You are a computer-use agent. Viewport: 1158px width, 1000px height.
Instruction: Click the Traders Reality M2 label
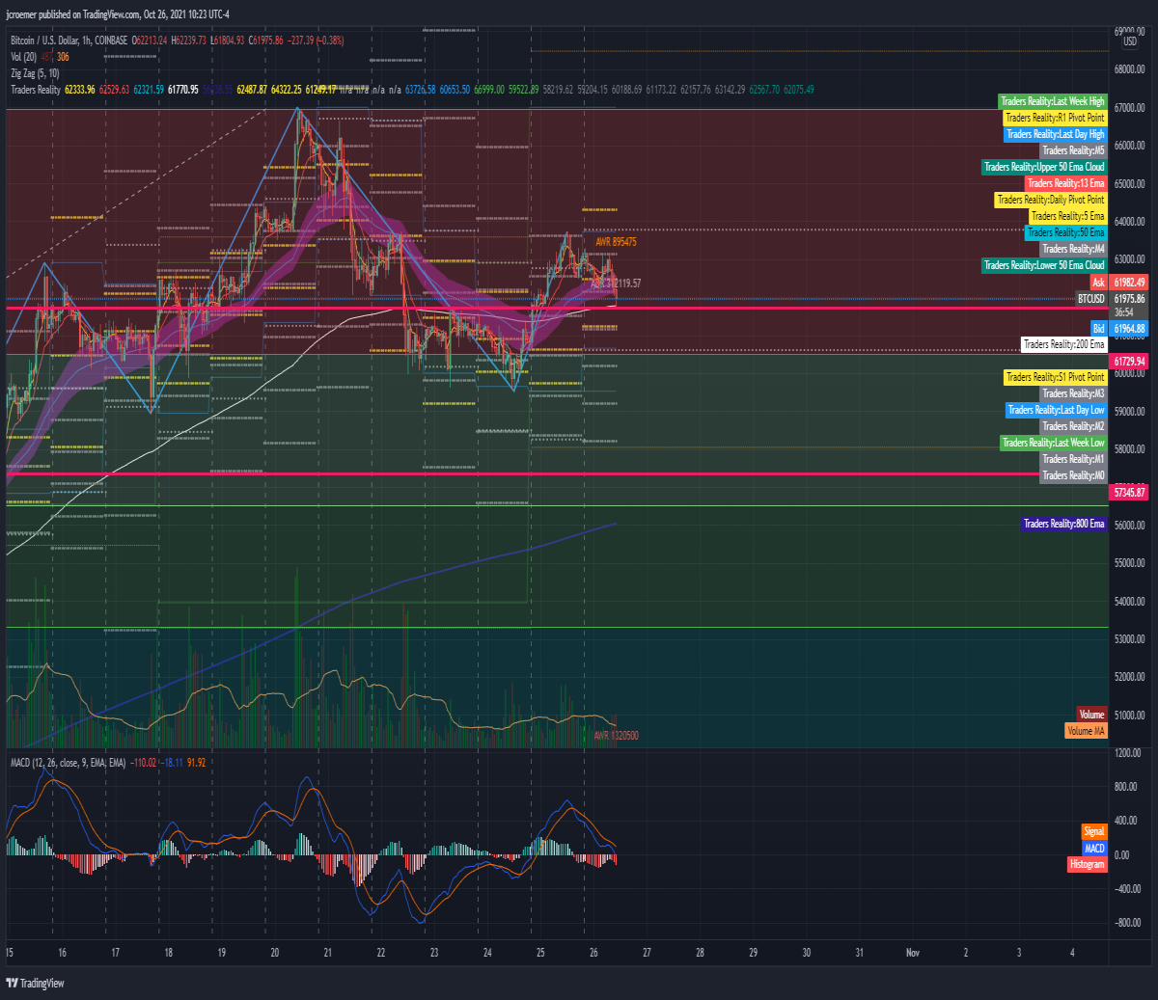coord(1074,426)
